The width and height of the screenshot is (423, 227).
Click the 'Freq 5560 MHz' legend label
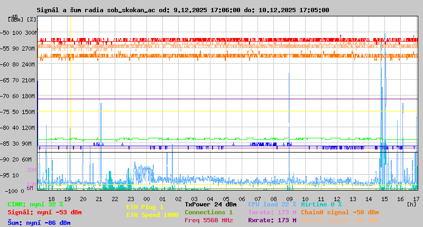(209, 220)
